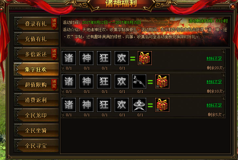Click 材料不足 link in the kite exchange row
Image resolution: width=238 pixels, height=160 pixels.
tap(214, 105)
